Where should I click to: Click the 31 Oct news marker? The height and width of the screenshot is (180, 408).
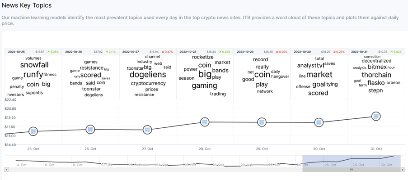(376, 116)
